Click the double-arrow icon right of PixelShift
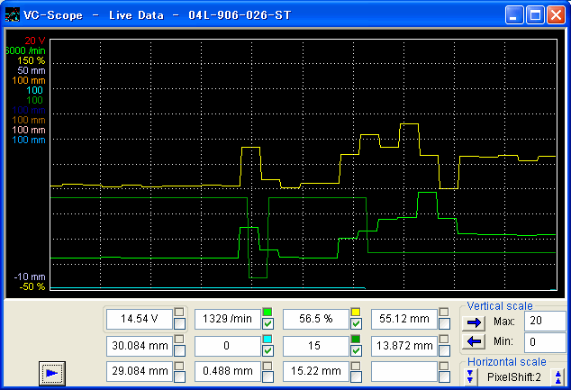This screenshot has width=571, height=390. [558, 376]
